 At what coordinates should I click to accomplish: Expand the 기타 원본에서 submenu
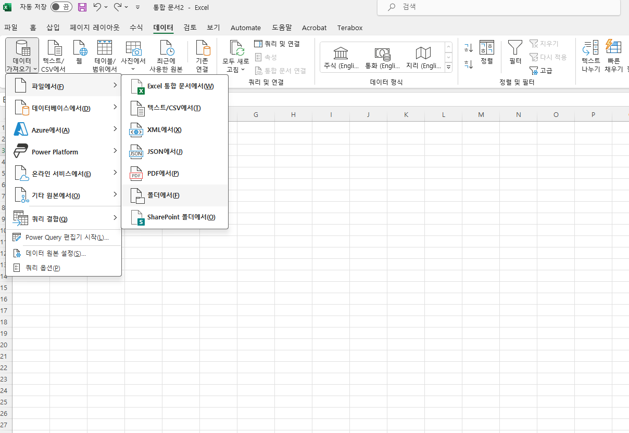[64, 195]
